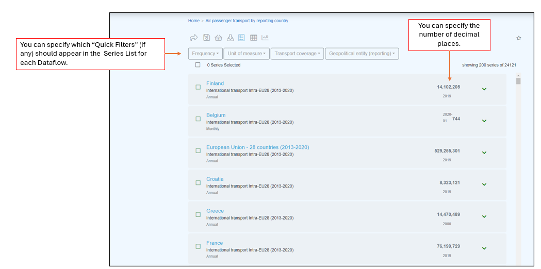This screenshot has width=541, height=269.
Task: Expand the Belgium series row chevron
Action: (x=484, y=121)
